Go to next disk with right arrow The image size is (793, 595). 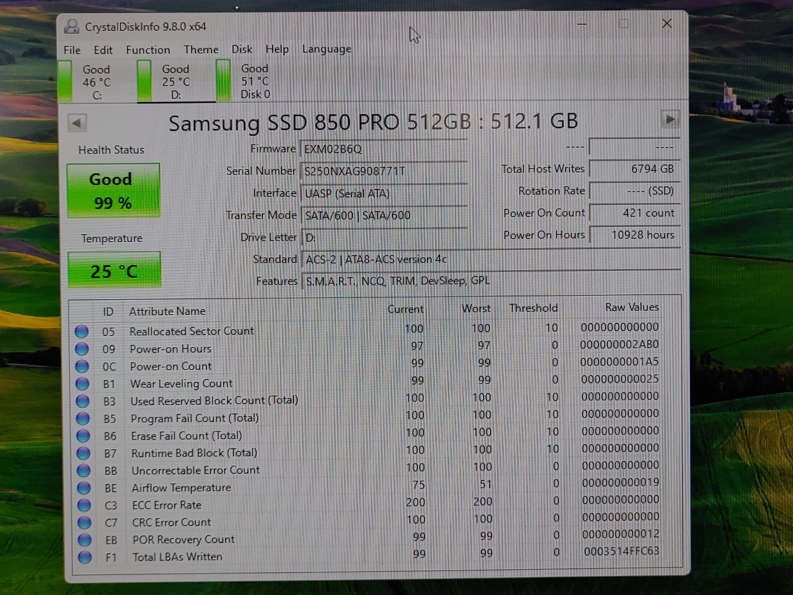[x=670, y=119]
